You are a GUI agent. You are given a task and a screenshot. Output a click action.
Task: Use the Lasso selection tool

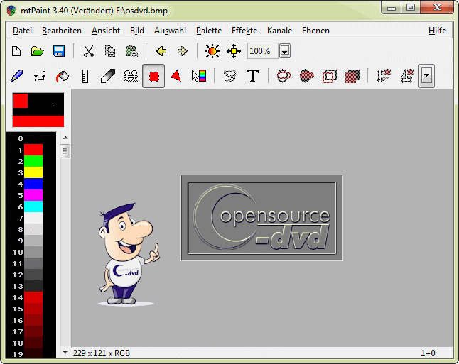coord(229,76)
